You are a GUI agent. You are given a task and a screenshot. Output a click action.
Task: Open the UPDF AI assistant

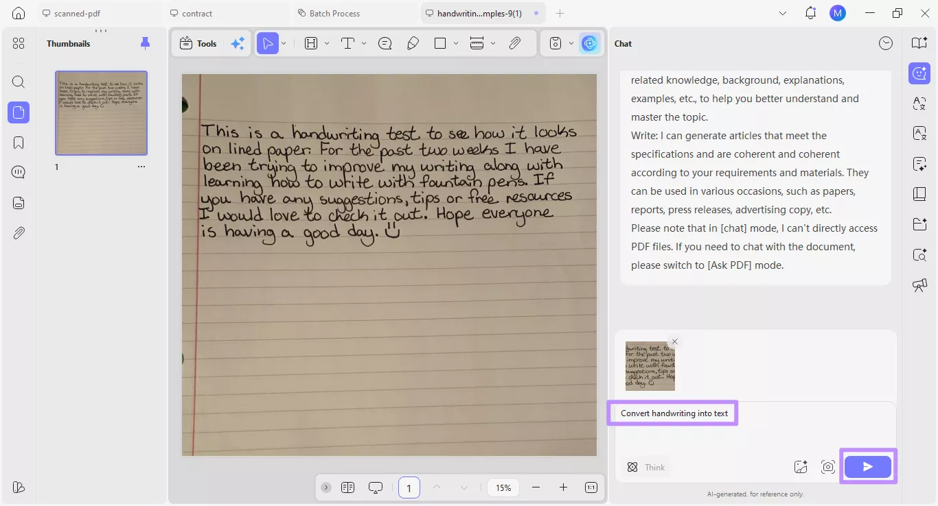point(589,43)
